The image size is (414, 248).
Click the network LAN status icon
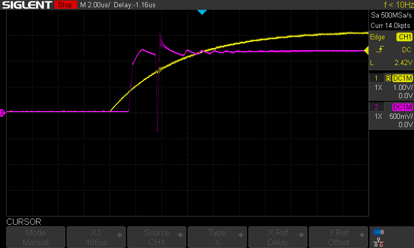click(379, 242)
